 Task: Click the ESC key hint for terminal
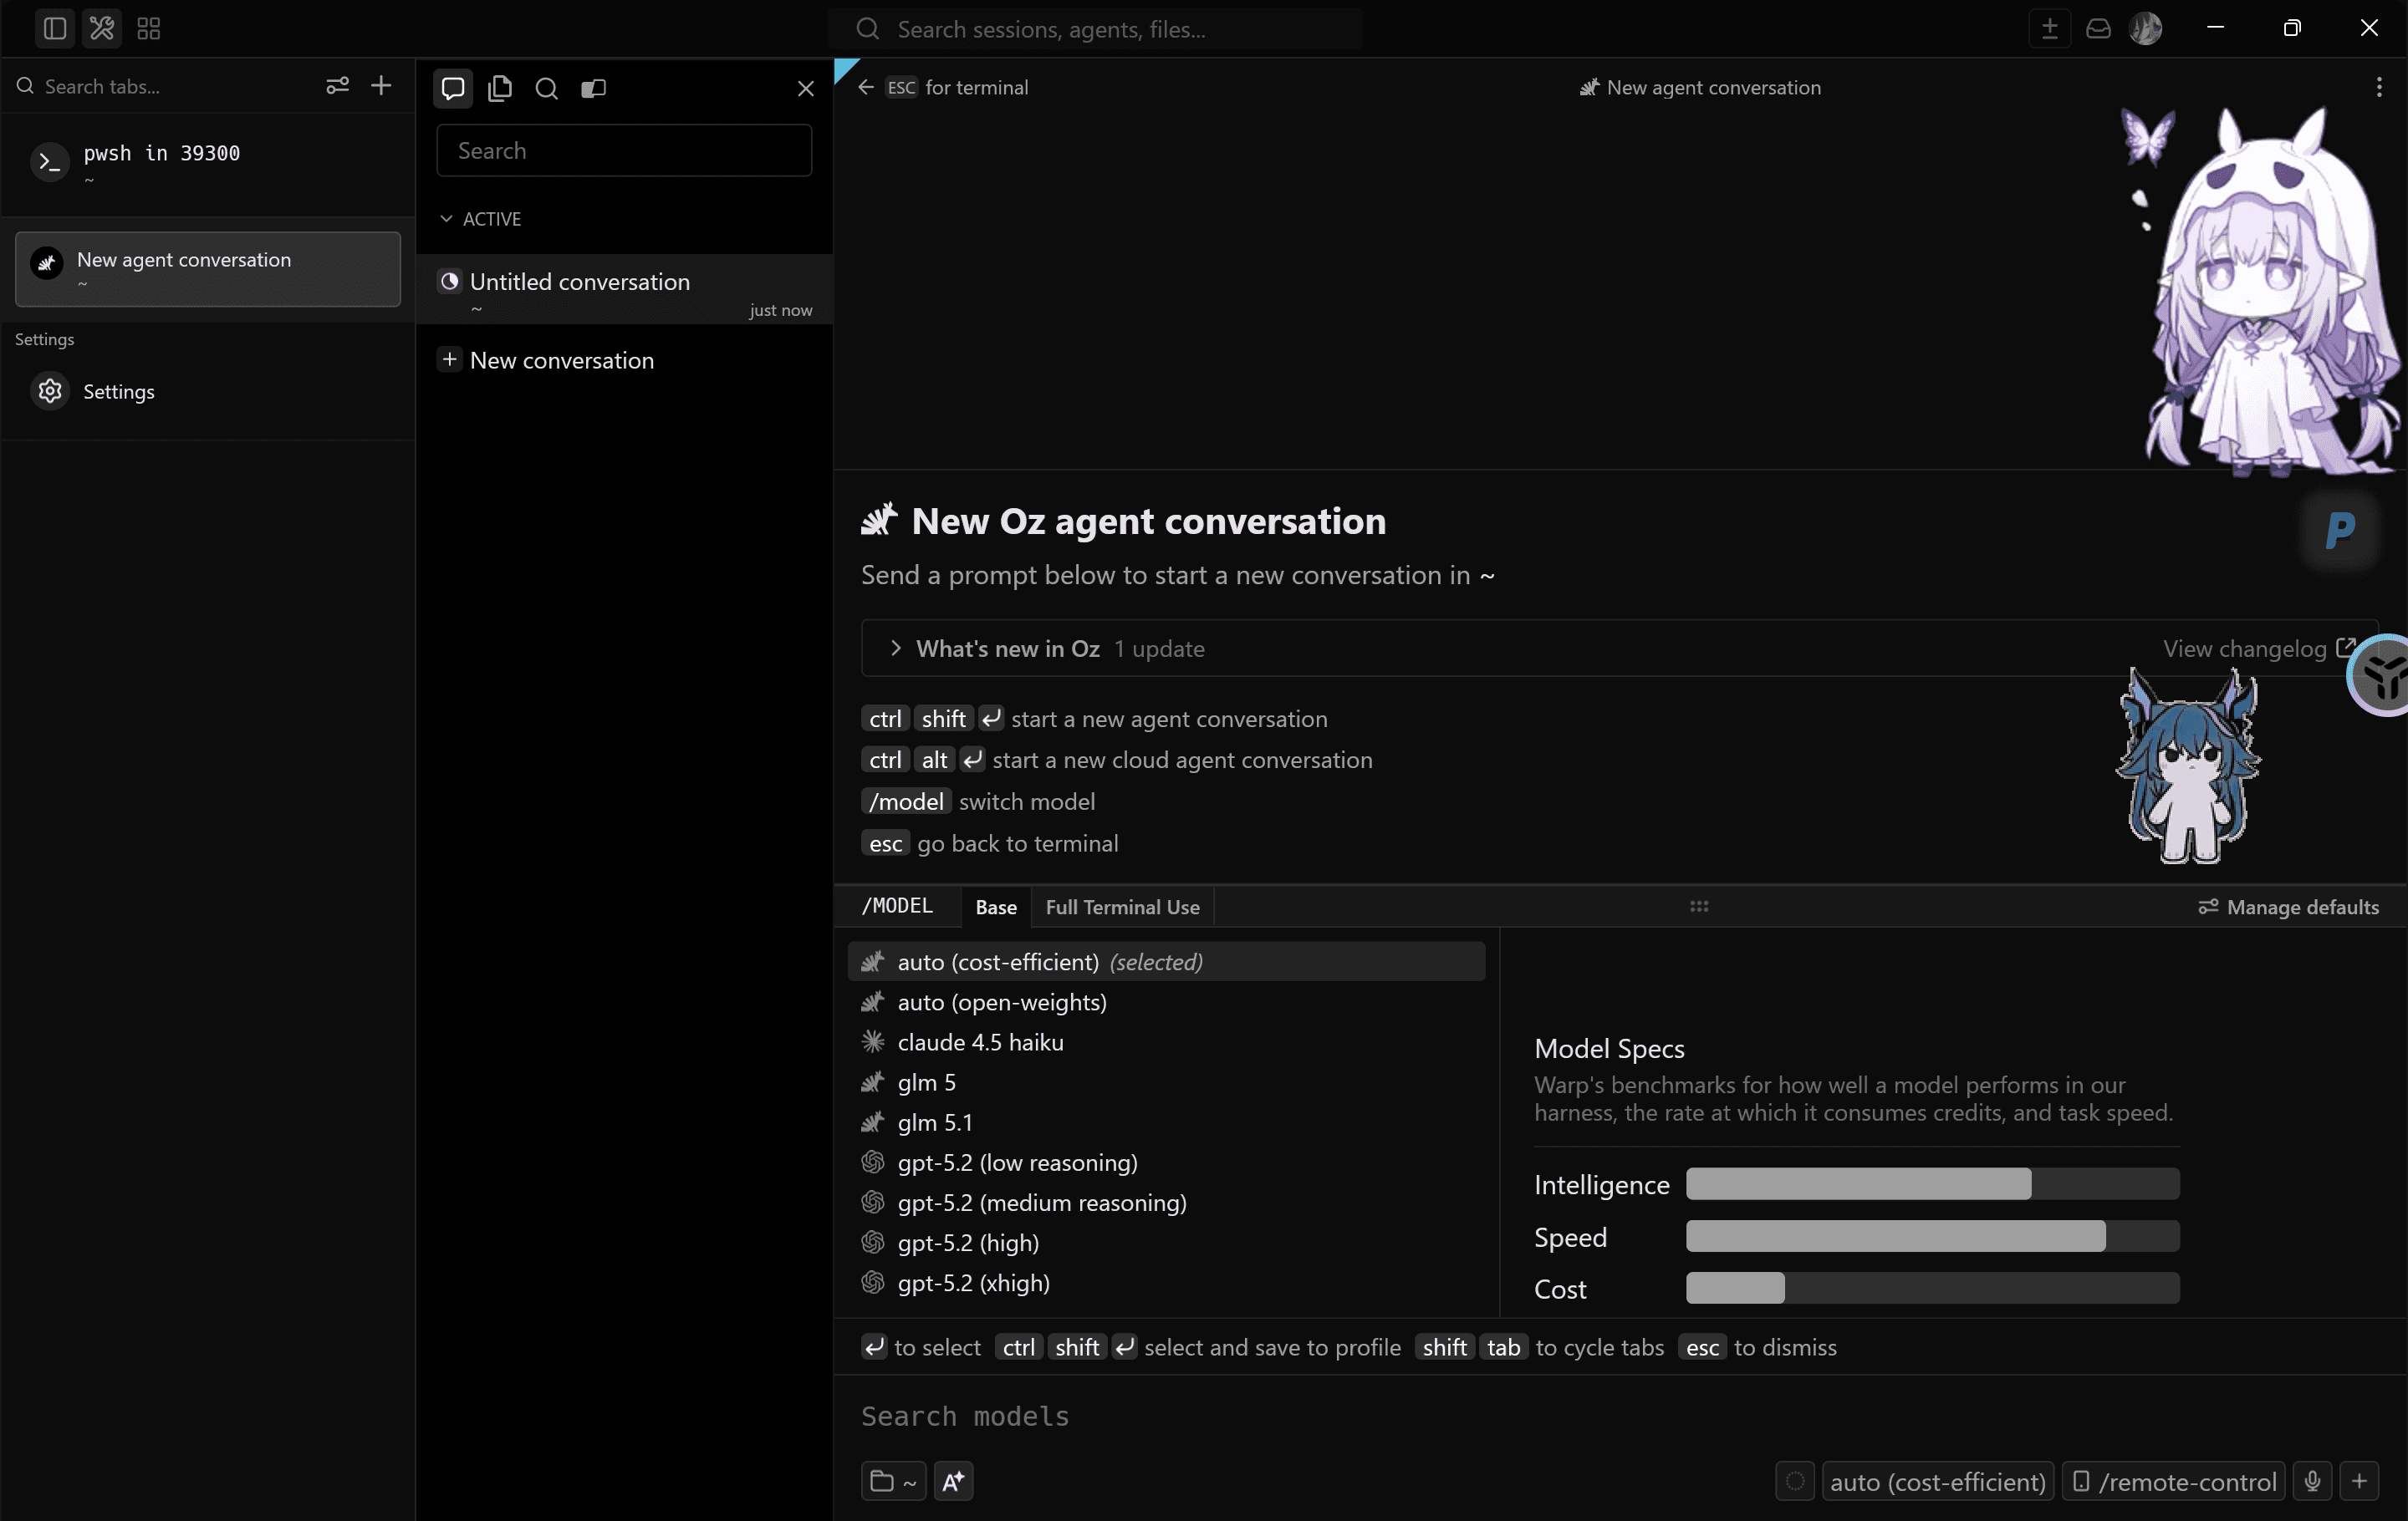[x=901, y=87]
